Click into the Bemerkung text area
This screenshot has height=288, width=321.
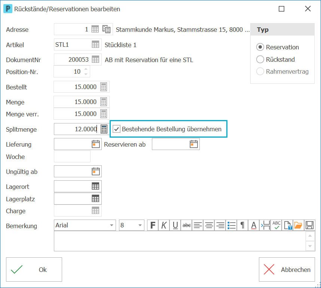[180, 241]
